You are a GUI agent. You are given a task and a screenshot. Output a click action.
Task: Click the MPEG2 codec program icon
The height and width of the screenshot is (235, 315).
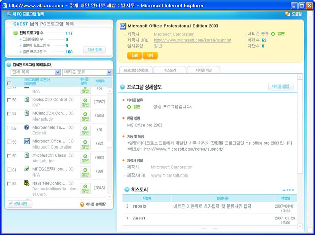(x=27, y=169)
